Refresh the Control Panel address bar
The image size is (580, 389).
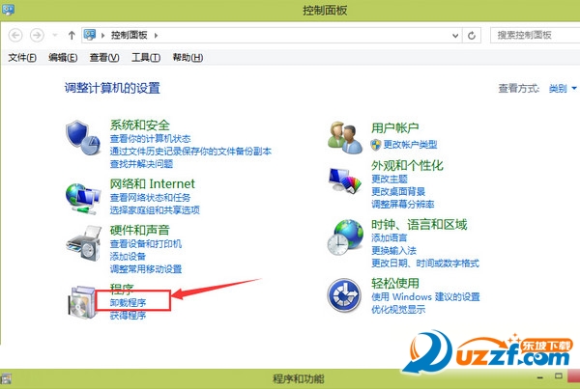pyautogui.click(x=472, y=35)
